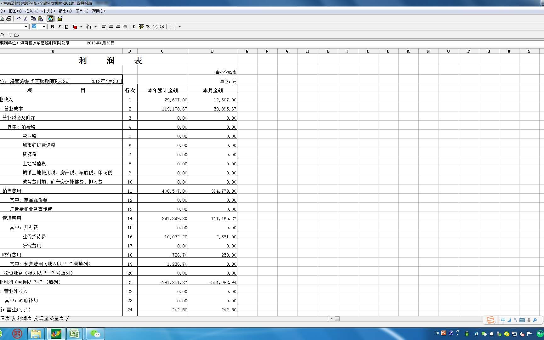Screen dimensions: 544x340
Task: Click cell with value 111,465.27
Action: 212,216
